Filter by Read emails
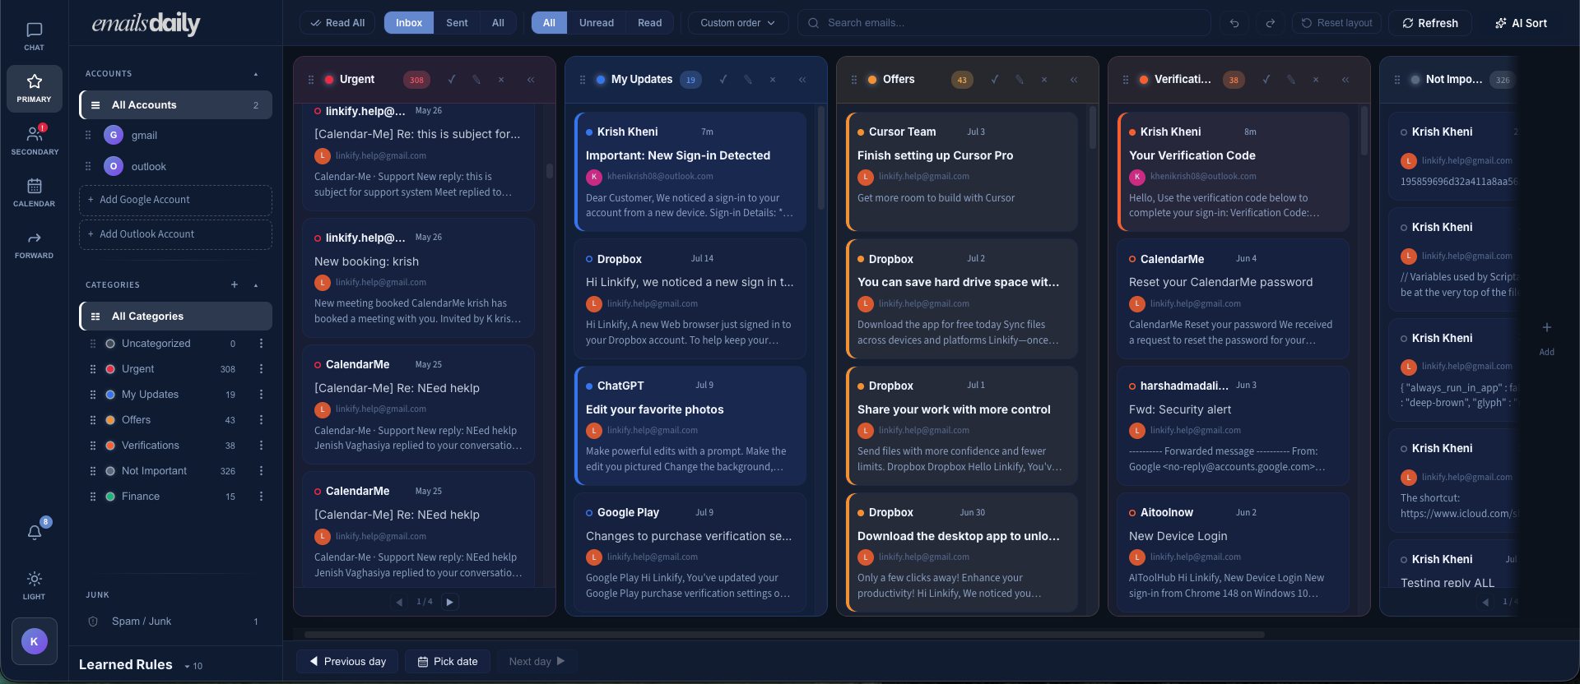Screen dimensions: 1580x684 click(649, 23)
